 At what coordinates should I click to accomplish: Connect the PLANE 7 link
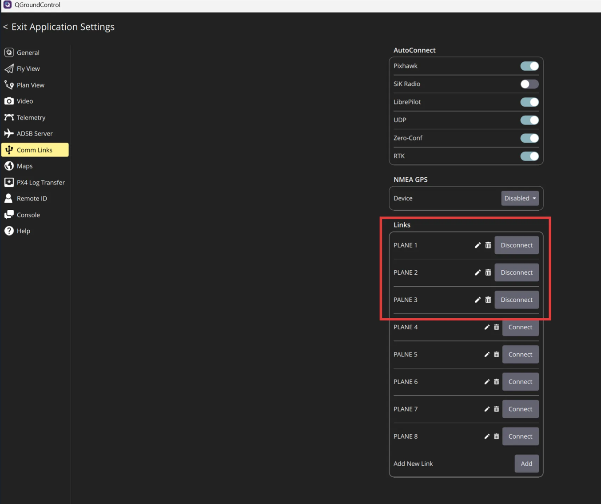point(521,409)
